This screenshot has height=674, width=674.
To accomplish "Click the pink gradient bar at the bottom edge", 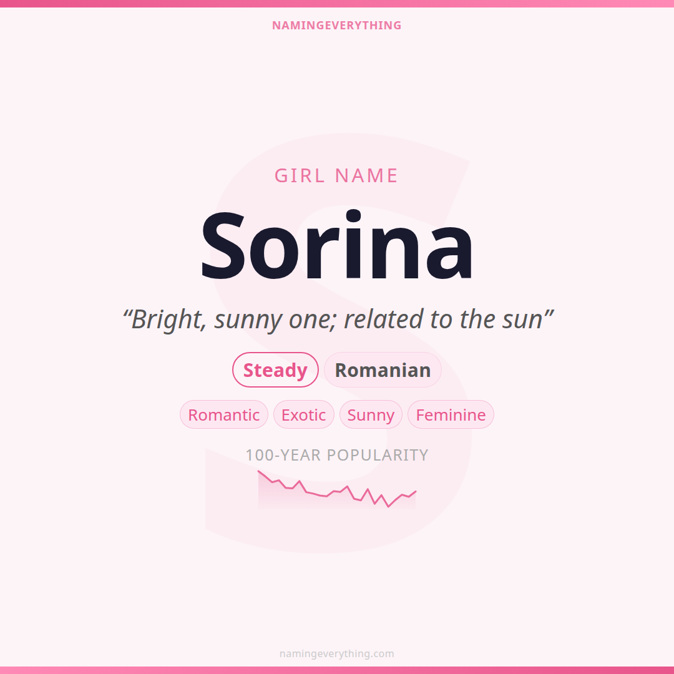I will pyautogui.click(x=337, y=670).
